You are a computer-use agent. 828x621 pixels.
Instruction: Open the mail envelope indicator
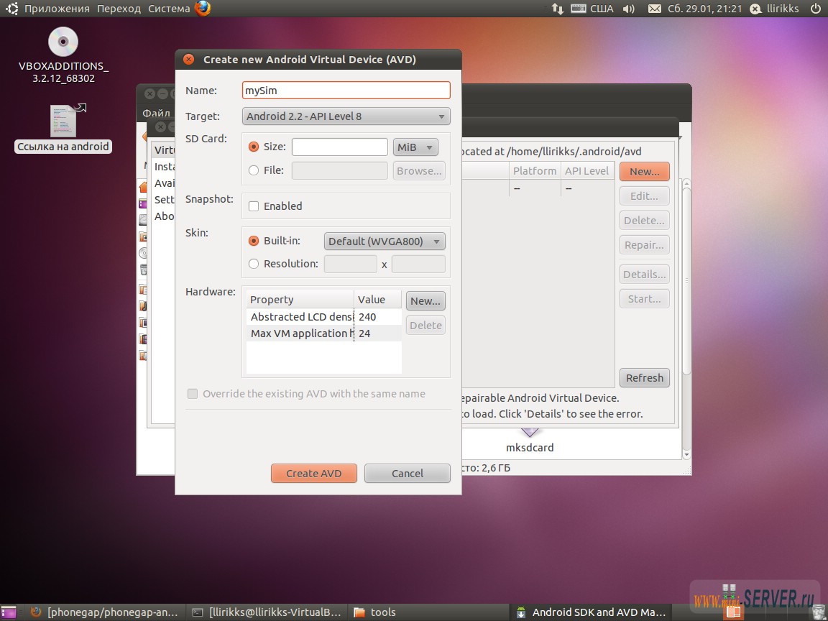(x=654, y=9)
